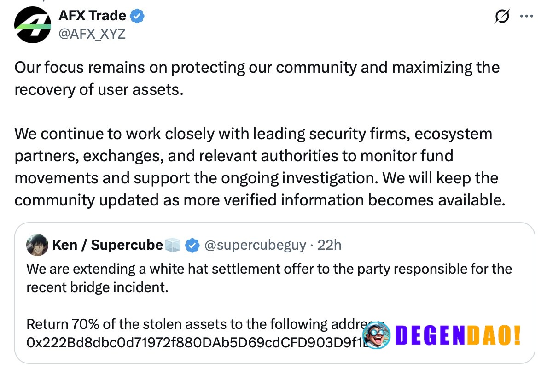547x375 pixels.
Task: Open AFX Trade profile avatar
Action: click(32, 25)
